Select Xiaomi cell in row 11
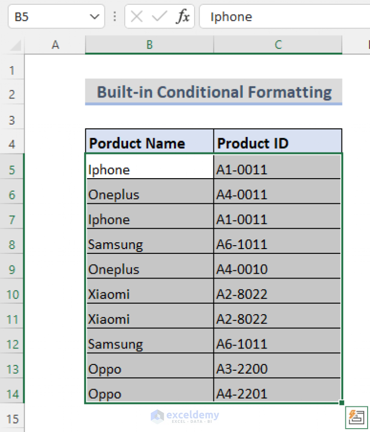This screenshot has height=432, width=370. pyautogui.click(x=149, y=316)
